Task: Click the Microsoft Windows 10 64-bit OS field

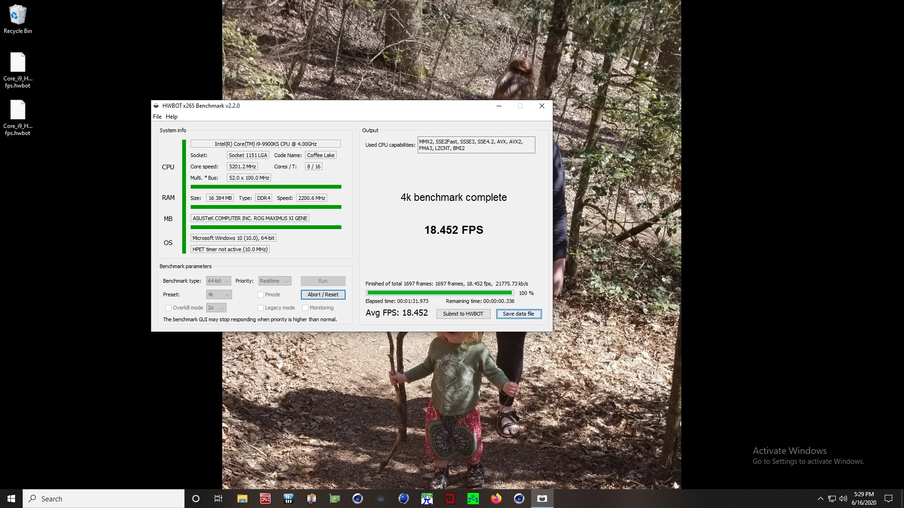Action: pos(233,238)
